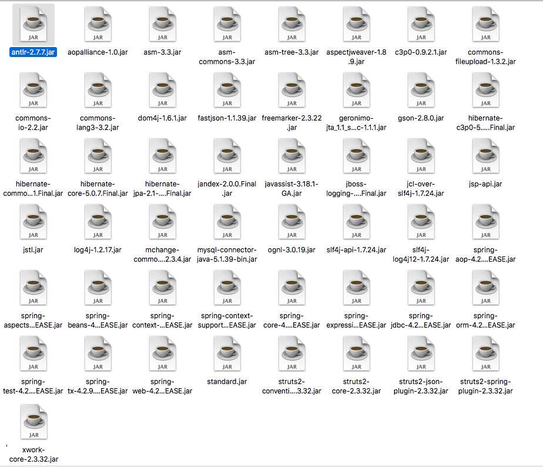Select the javassist-3.18.1-GA.jar icon
The width and height of the screenshot is (543, 467).
291,156
